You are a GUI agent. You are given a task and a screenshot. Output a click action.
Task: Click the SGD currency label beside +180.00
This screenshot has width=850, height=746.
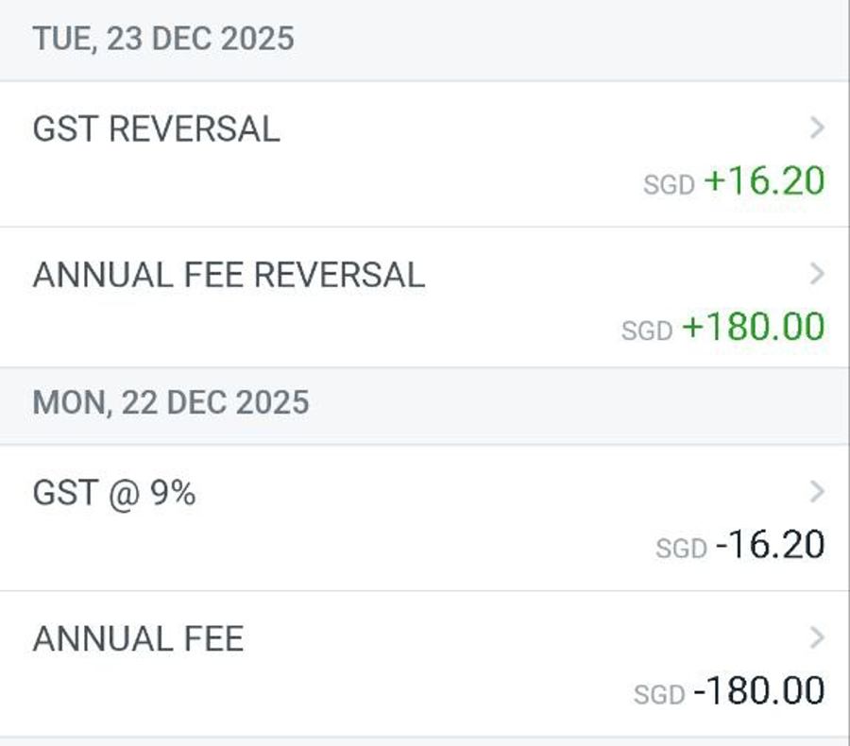click(x=647, y=331)
